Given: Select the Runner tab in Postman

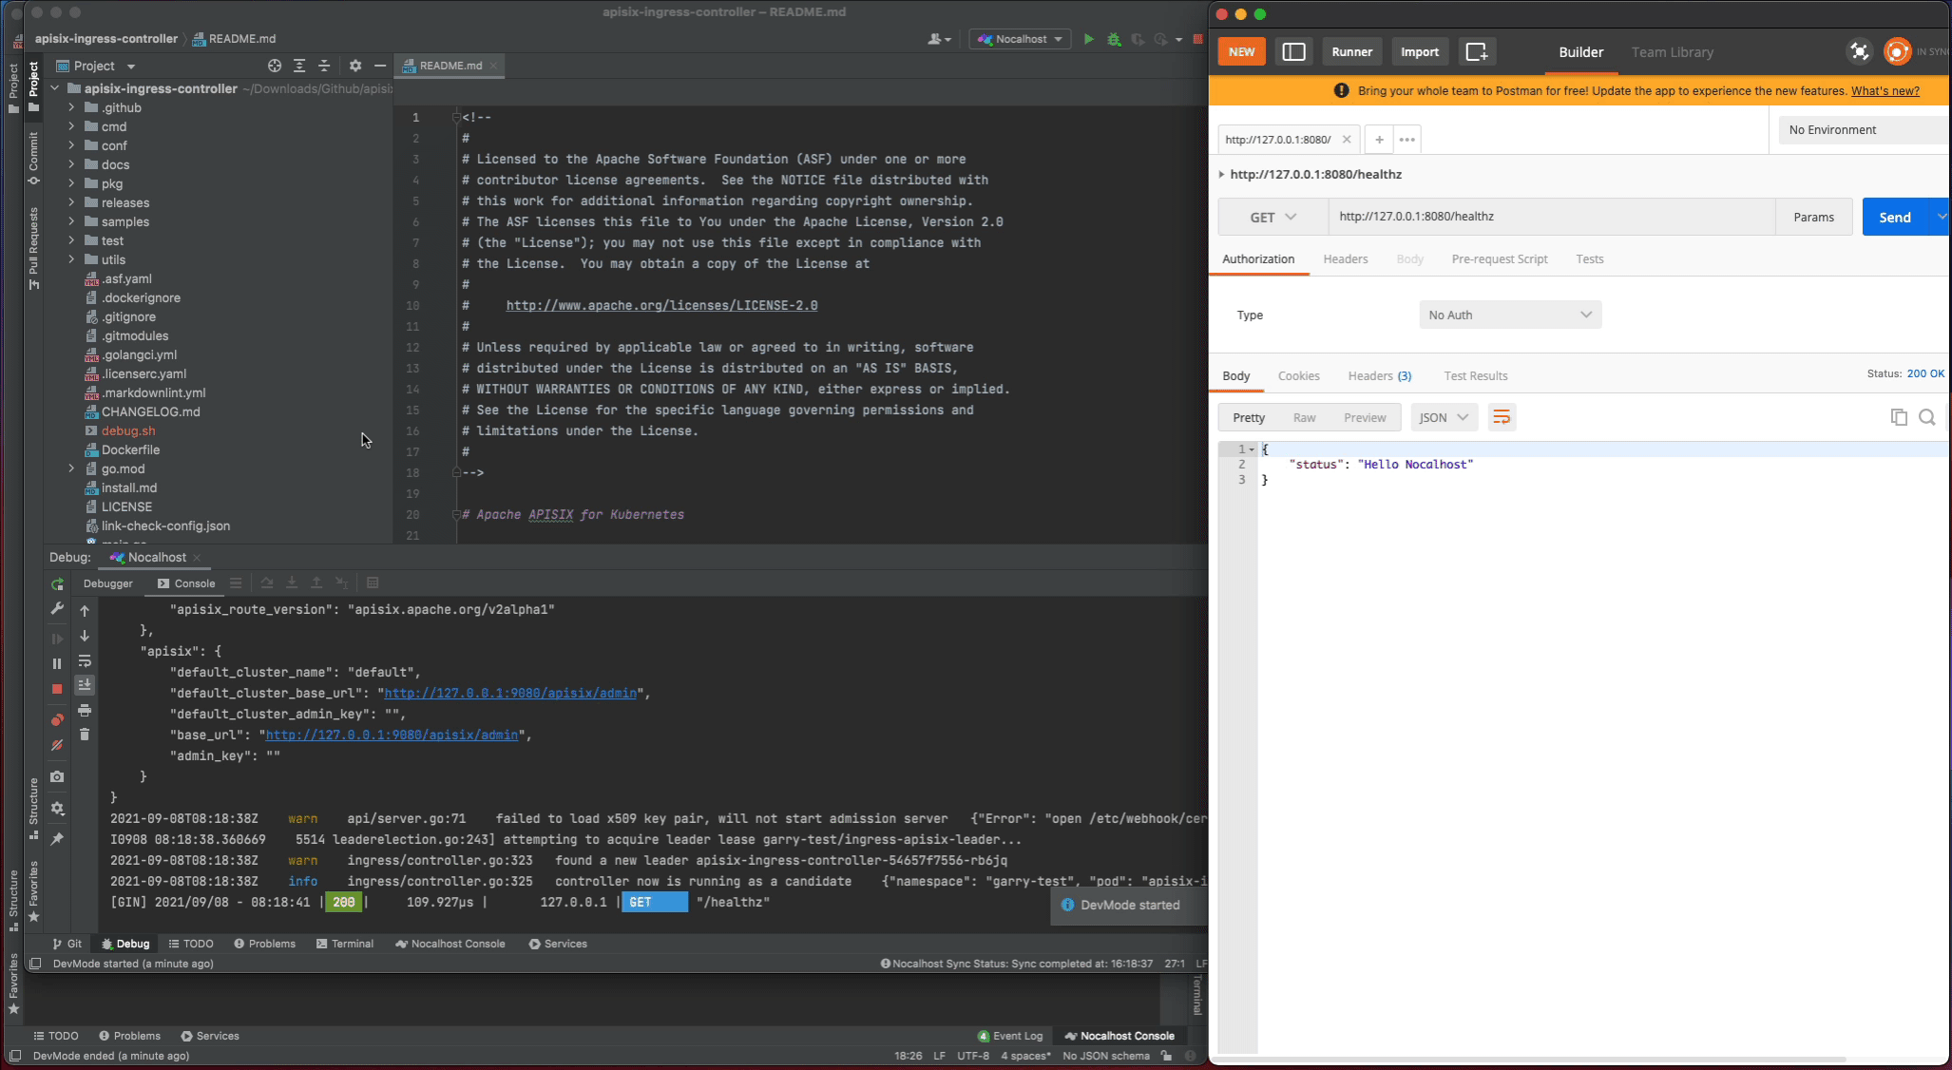Looking at the screenshot, I should click(1351, 50).
